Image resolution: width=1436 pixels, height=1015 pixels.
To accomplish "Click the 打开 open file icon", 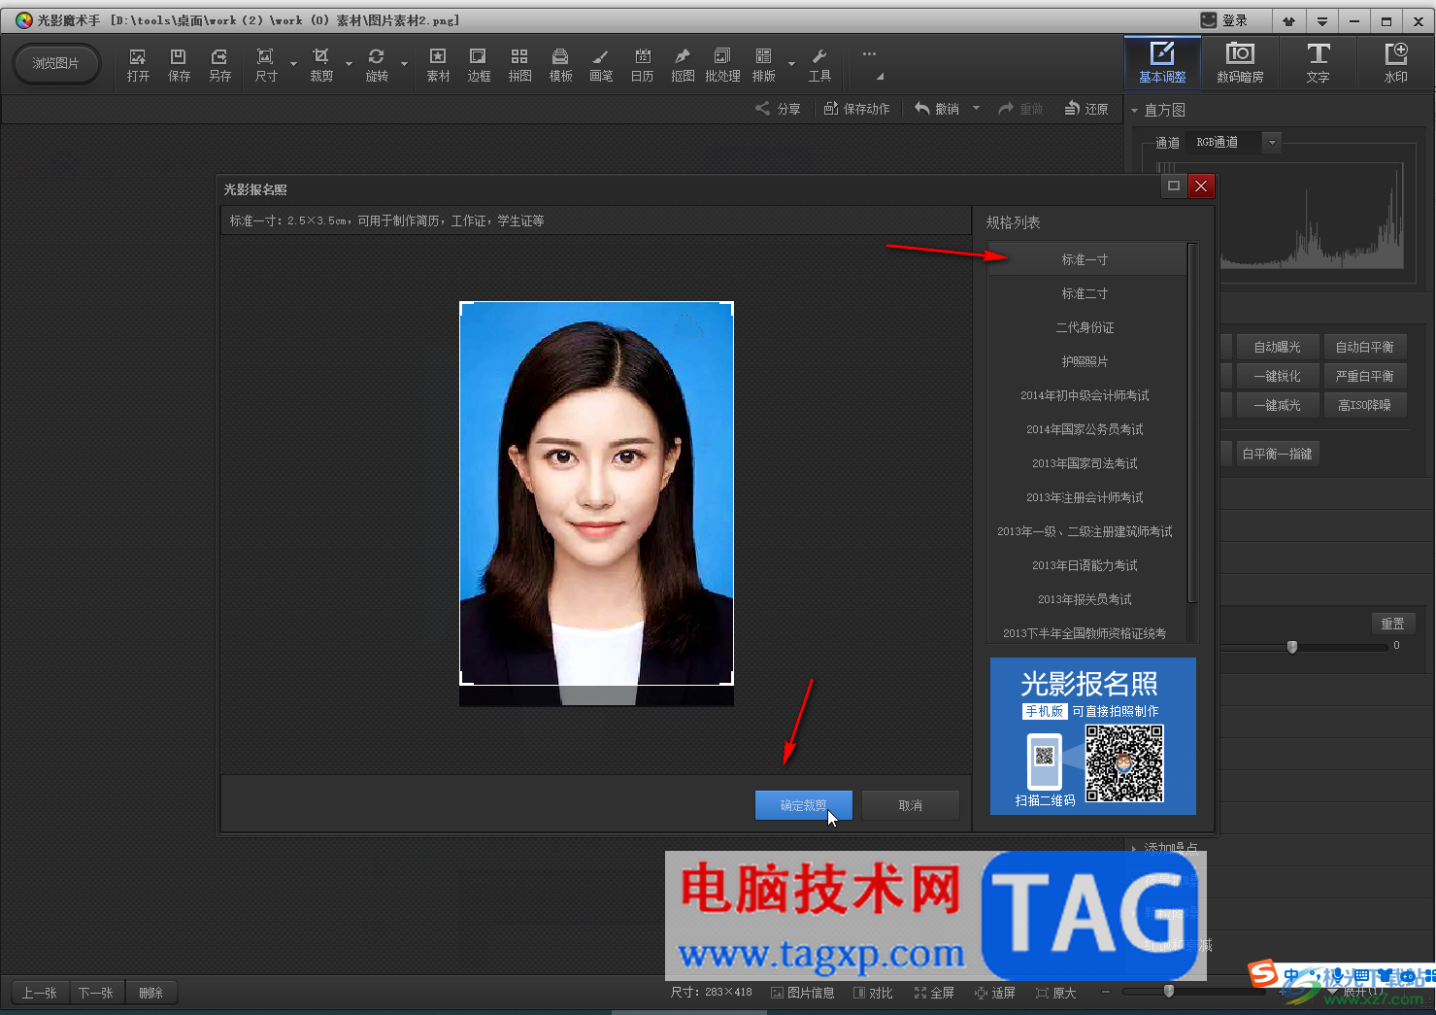I will pos(138,65).
